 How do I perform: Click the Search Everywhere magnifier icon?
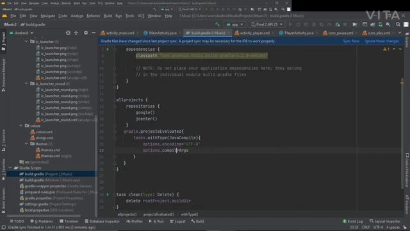click(398, 24)
